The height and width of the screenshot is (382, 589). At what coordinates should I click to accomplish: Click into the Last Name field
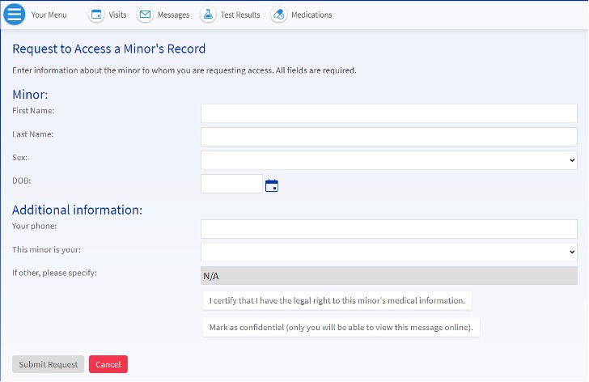pos(388,137)
